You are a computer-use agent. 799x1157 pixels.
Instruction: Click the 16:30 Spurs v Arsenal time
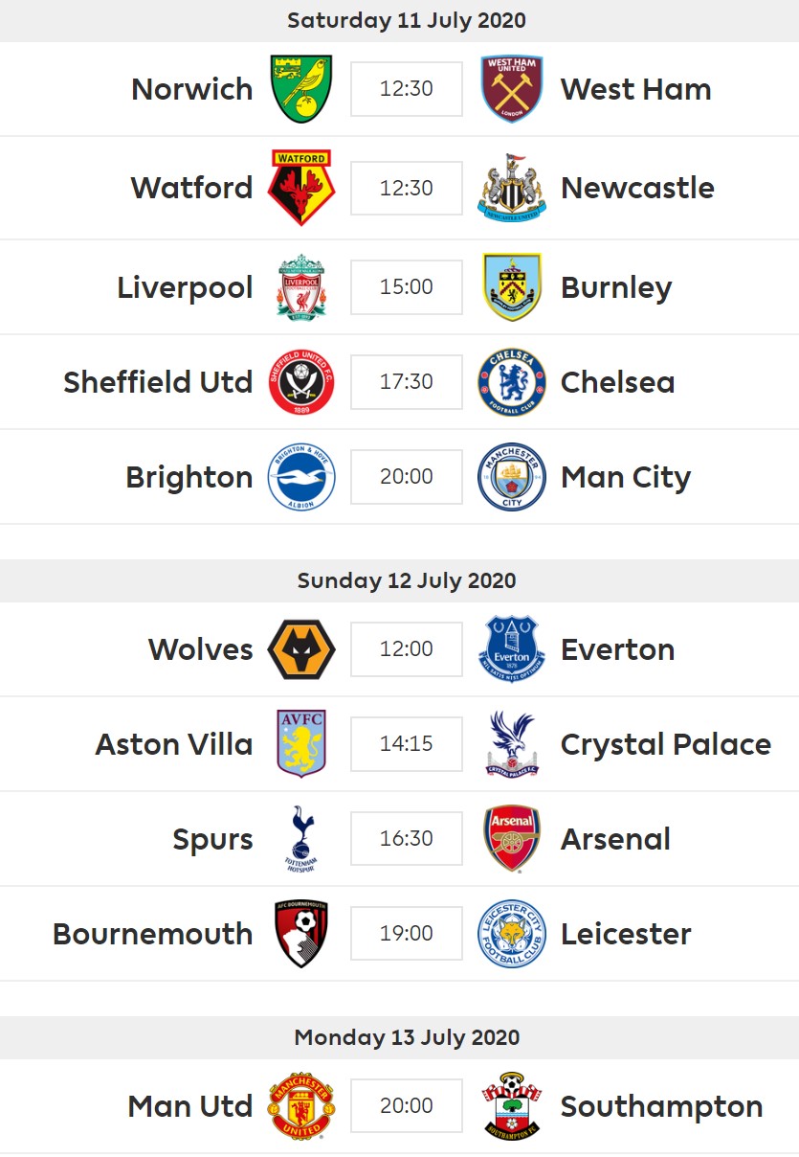pyautogui.click(x=407, y=838)
